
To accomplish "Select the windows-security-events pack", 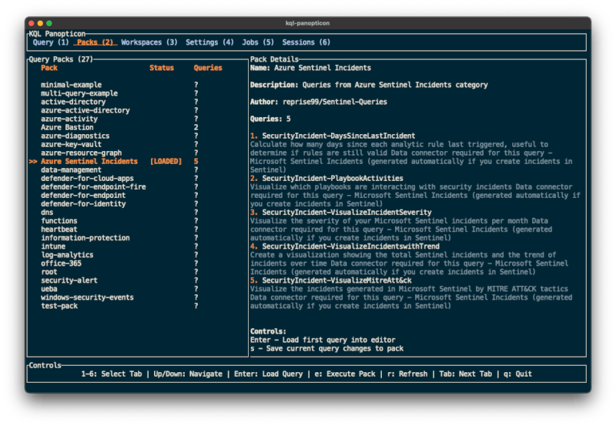I will [x=87, y=297].
